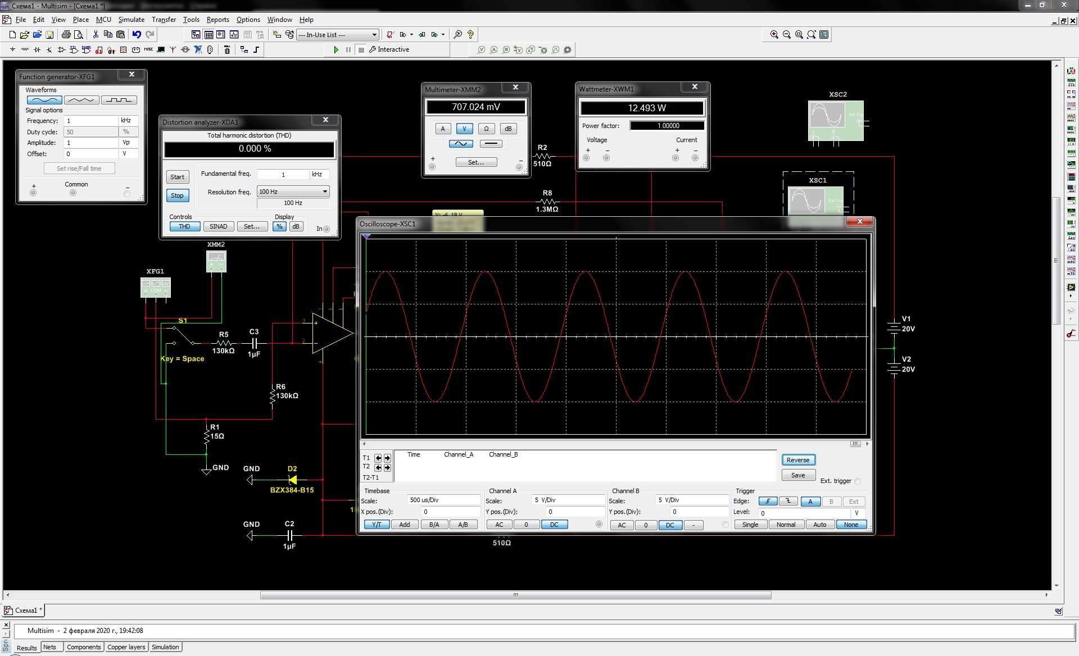Screen dimensions: 1079x656
Task: Click the horizontal canvas scrollbar
Action: pos(515,595)
